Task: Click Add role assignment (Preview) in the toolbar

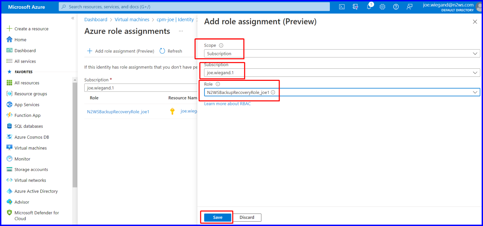Action: (x=121, y=51)
